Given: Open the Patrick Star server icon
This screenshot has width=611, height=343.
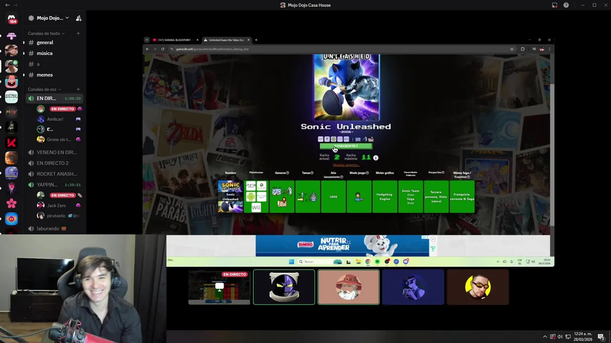Looking at the screenshot, I should click(11, 81).
